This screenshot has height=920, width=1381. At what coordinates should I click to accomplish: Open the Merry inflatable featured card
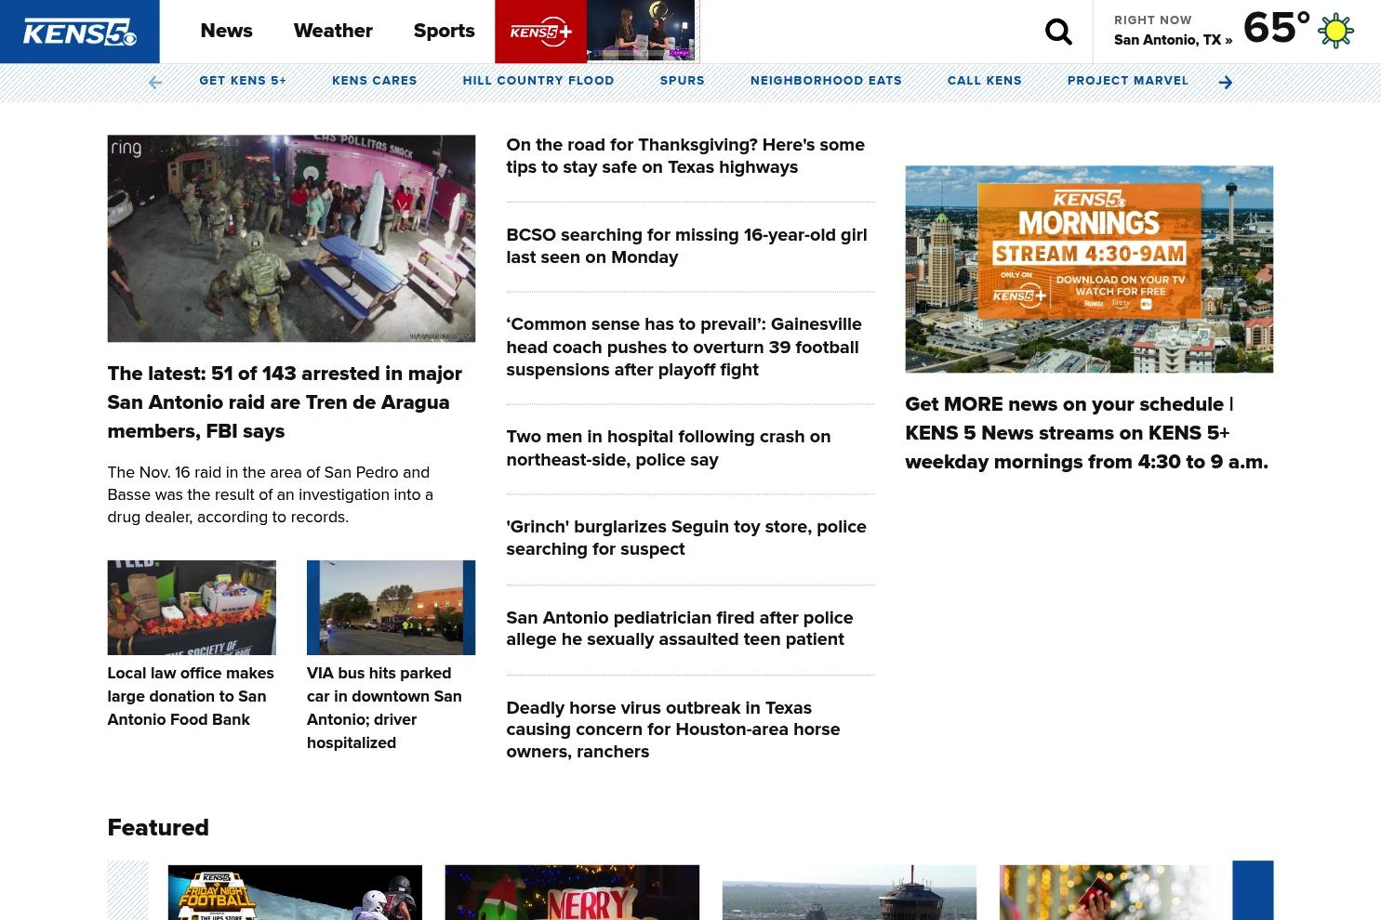coord(572,892)
